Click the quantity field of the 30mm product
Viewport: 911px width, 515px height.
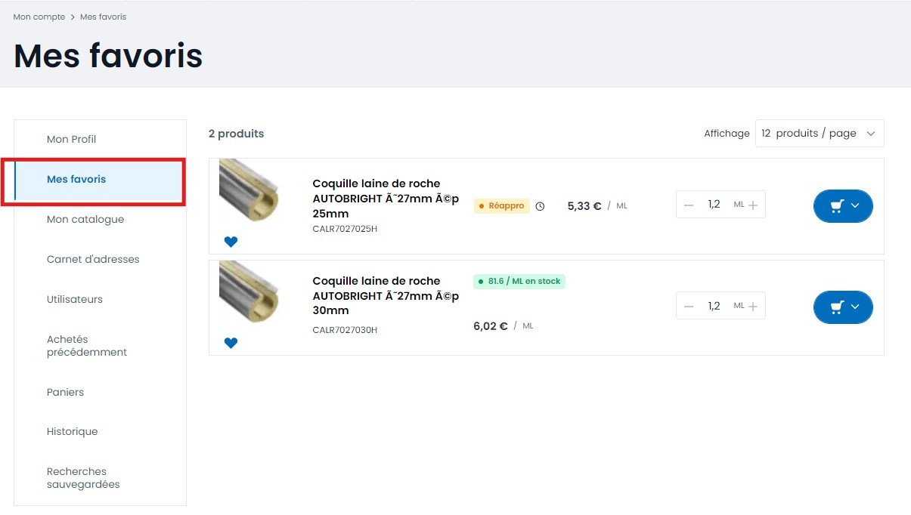[714, 307]
